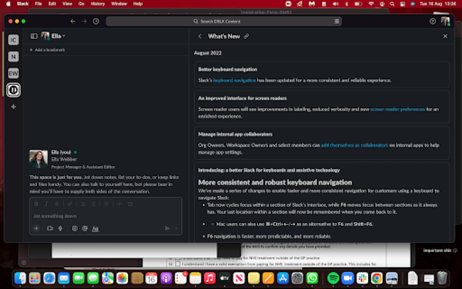Viewport: 462px width, 289px height.
Task: Record a video clip
Action: click(49, 228)
